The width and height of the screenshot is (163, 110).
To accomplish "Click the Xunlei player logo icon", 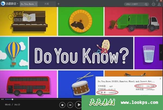I will [x=3, y=4].
